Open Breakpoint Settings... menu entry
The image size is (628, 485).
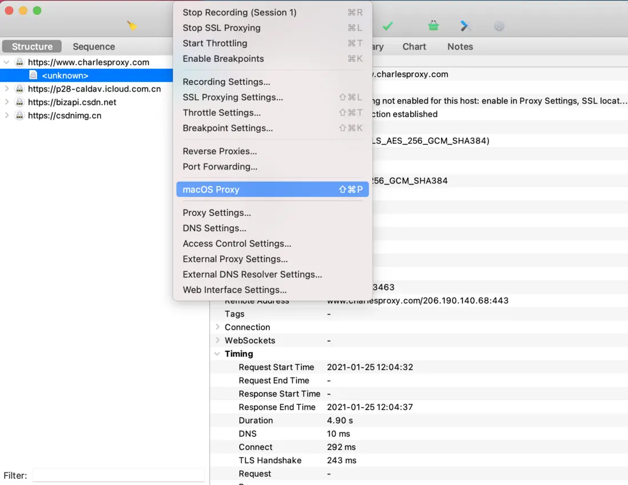[x=272, y=128]
